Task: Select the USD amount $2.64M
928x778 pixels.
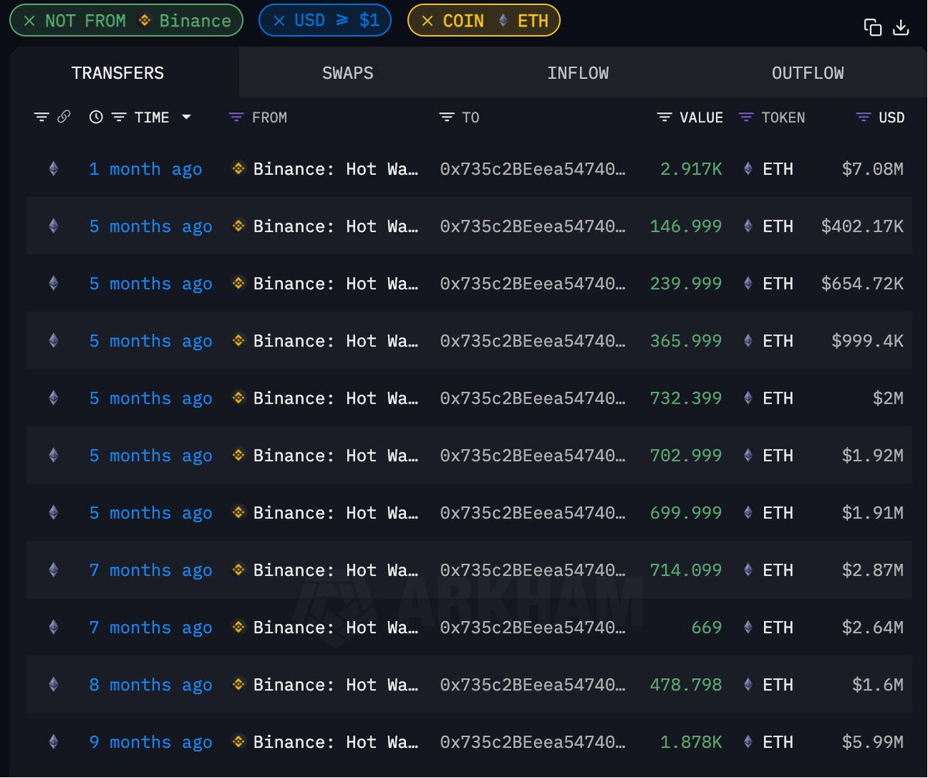Action: click(x=872, y=626)
